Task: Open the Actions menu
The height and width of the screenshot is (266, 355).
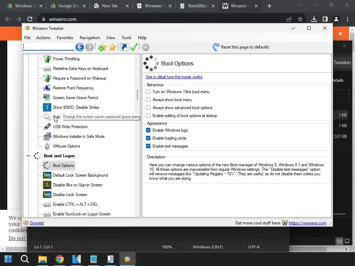Action: click(x=43, y=37)
